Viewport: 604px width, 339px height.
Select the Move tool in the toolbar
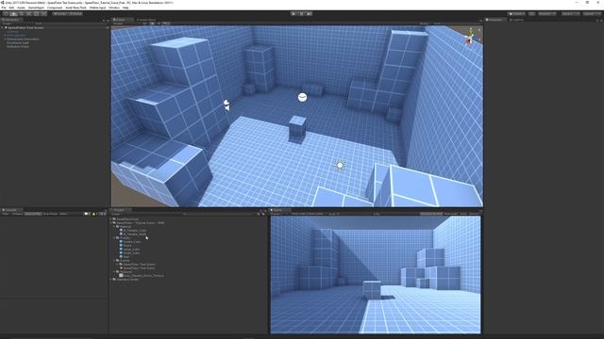tap(13, 14)
